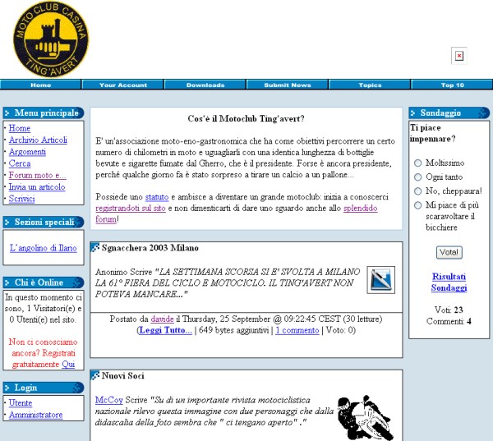Image resolution: width=493 pixels, height=441 pixels.
Task: Click the Sgnacchera 2003 topic image icon
Action: 380,280
